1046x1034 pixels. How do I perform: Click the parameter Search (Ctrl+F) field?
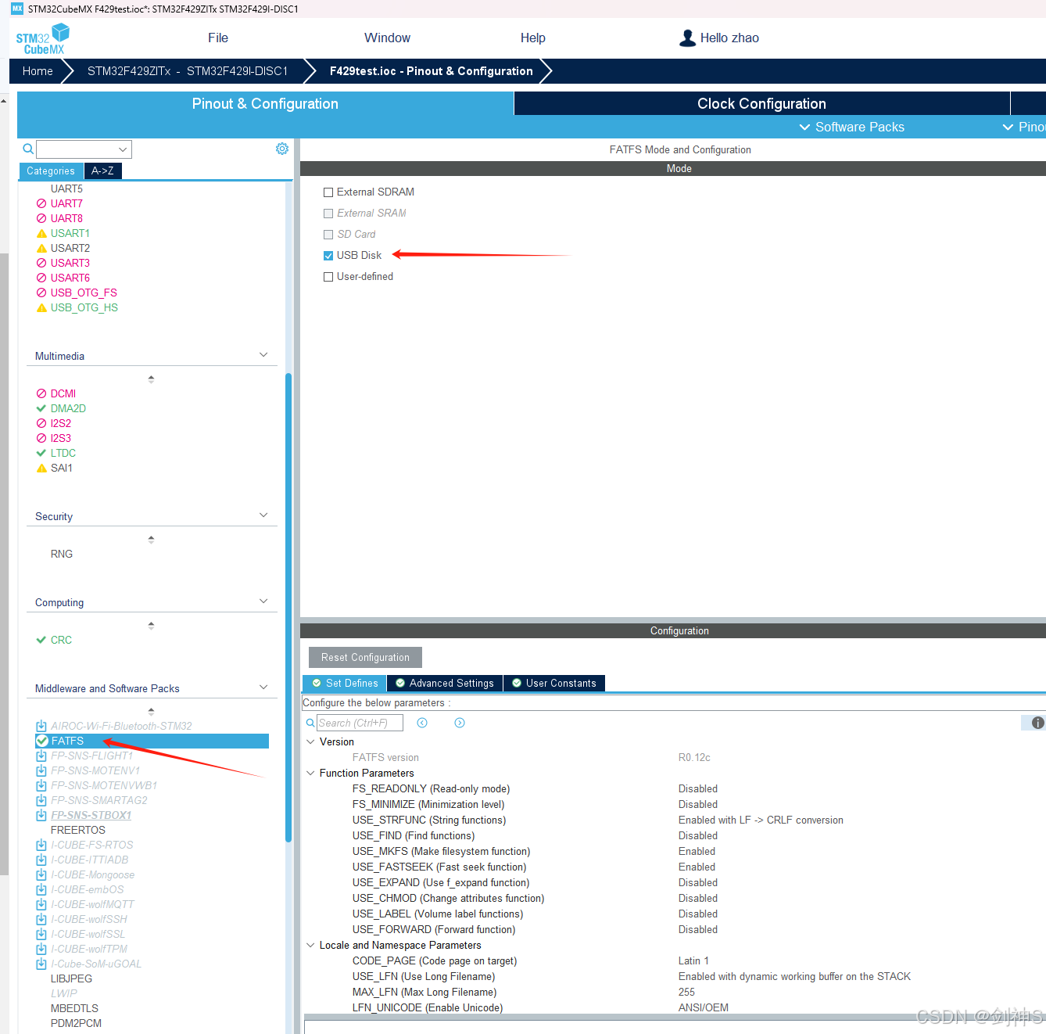coord(360,723)
